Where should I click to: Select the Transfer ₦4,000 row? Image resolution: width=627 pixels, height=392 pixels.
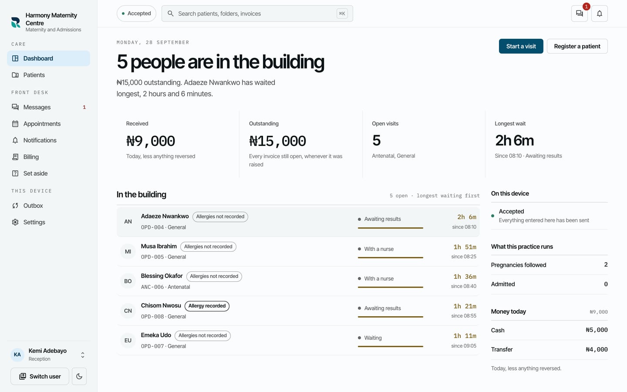coord(549,349)
